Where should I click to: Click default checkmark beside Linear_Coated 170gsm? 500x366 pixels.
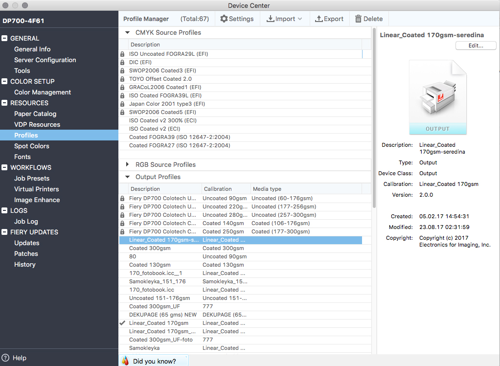pyautogui.click(x=122, y=323)
